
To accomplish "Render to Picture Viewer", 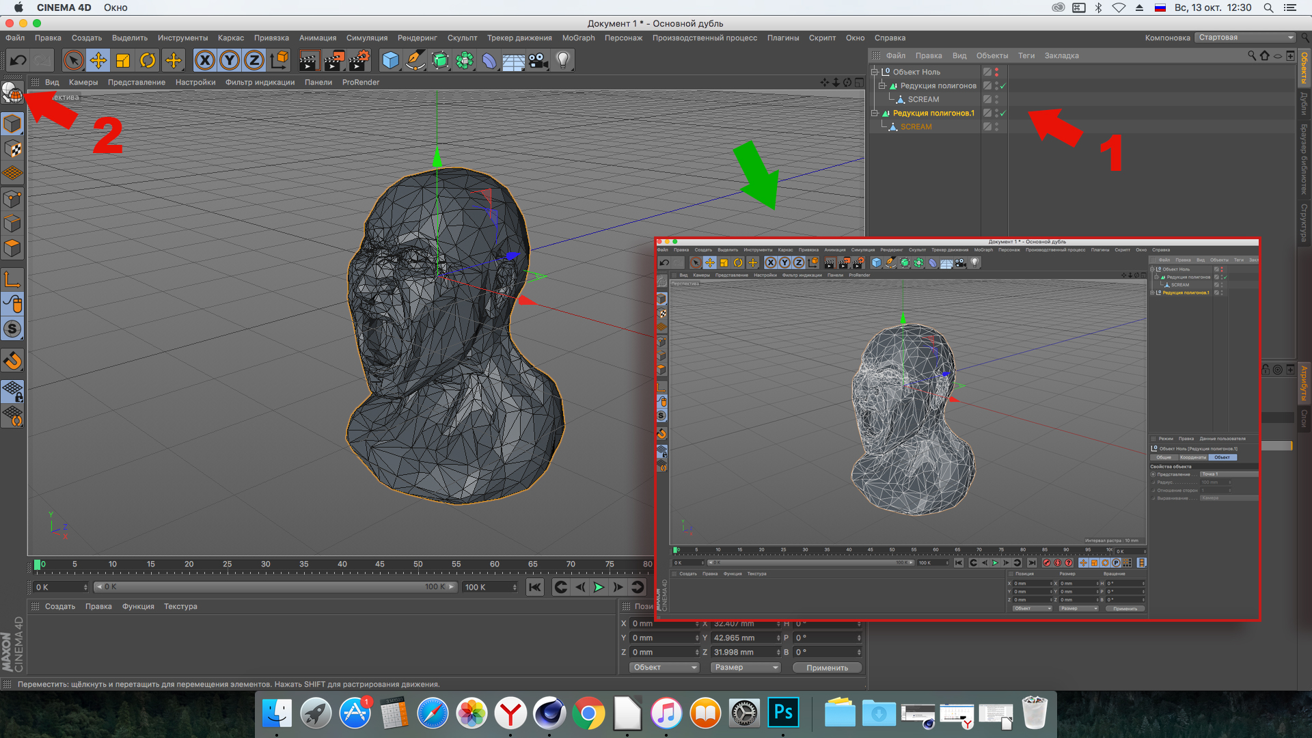I will pos(334,60).
